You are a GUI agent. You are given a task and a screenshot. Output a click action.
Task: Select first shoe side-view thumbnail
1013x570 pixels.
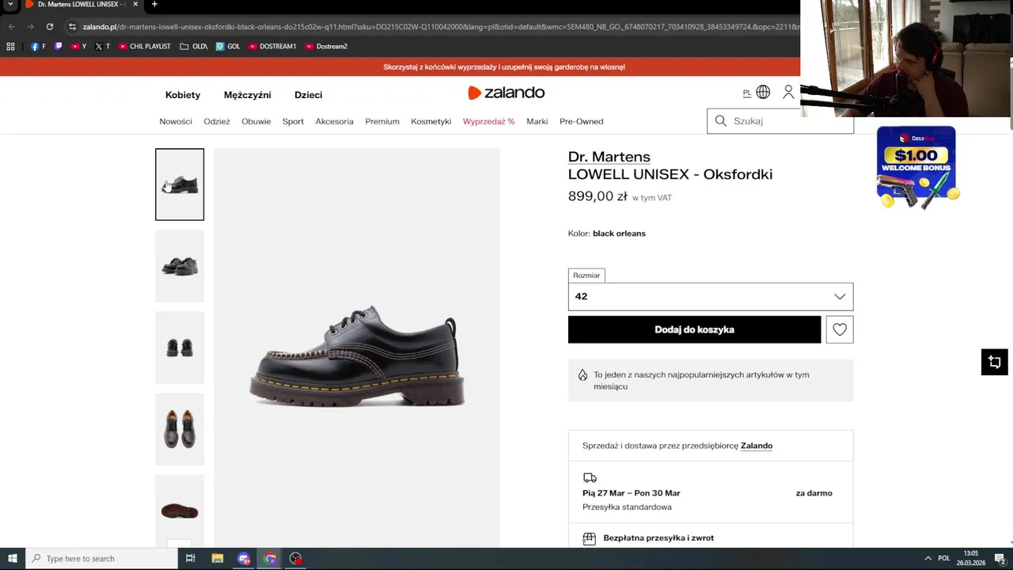(180, 184)
